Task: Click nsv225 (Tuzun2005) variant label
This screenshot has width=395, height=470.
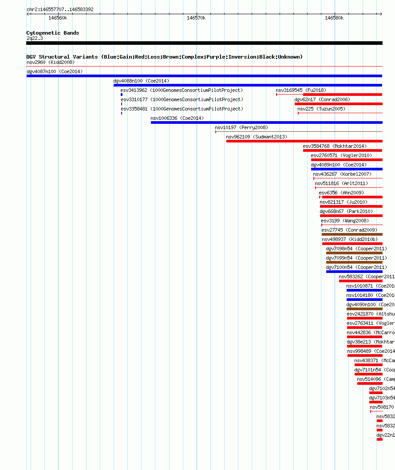Action: [321, 109]
